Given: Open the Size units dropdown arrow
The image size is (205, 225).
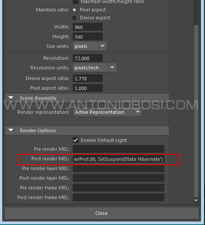Looking at the screenshot, I should click(102, 46).
